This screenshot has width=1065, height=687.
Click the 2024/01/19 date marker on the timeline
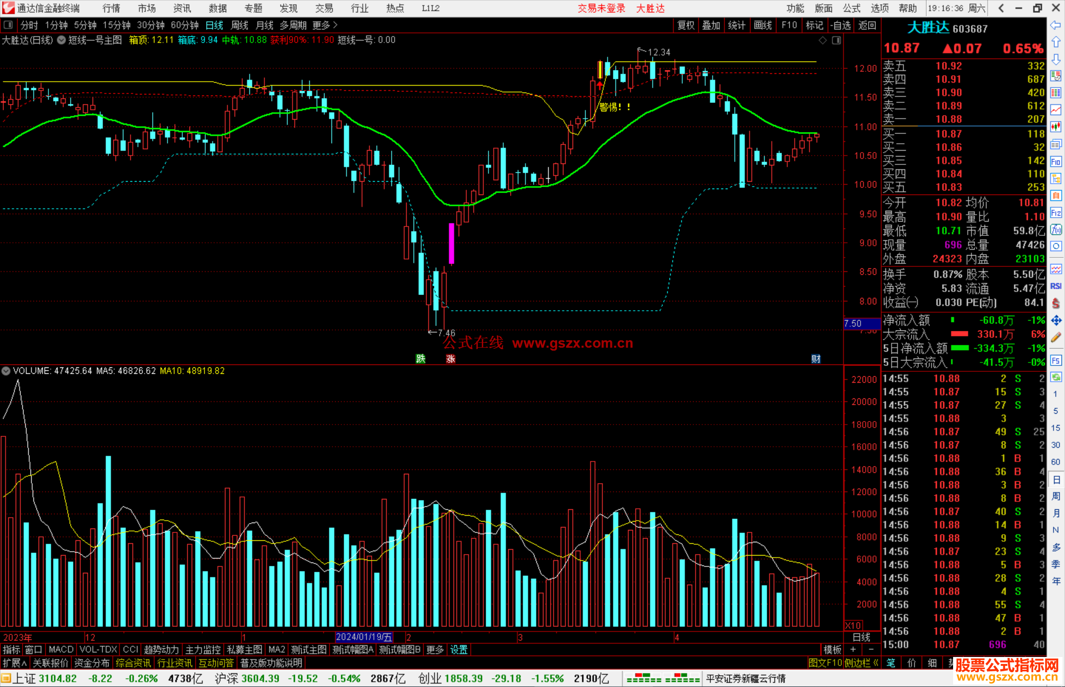coord(364,637)
